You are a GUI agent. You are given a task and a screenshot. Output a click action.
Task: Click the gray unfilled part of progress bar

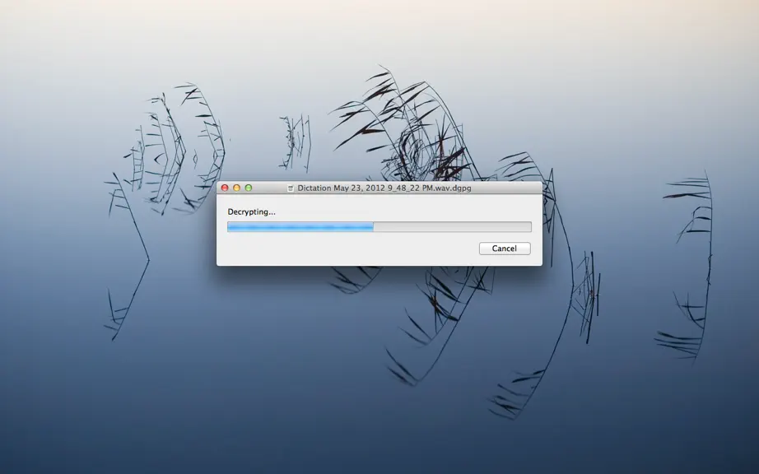pyautogui.click(x=452, y=226)
